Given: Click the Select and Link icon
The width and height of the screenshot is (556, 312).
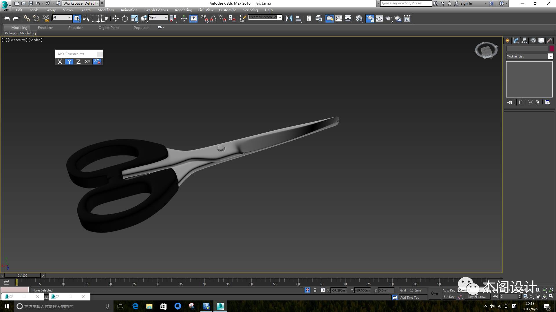Looking at the screenshot, I should click(x=27, y=19).
